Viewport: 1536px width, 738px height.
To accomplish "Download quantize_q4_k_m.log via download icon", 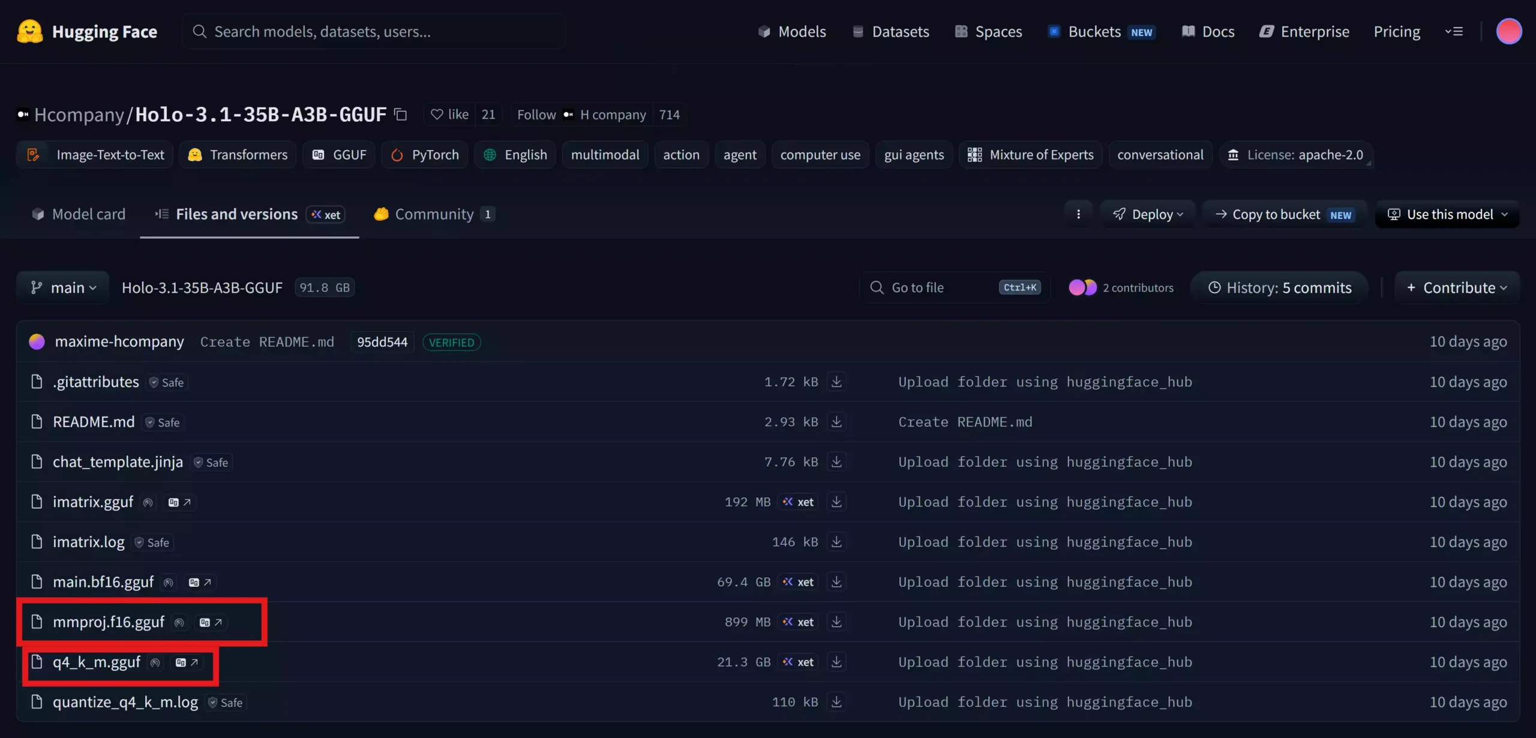I will click(x=836, y=702).
